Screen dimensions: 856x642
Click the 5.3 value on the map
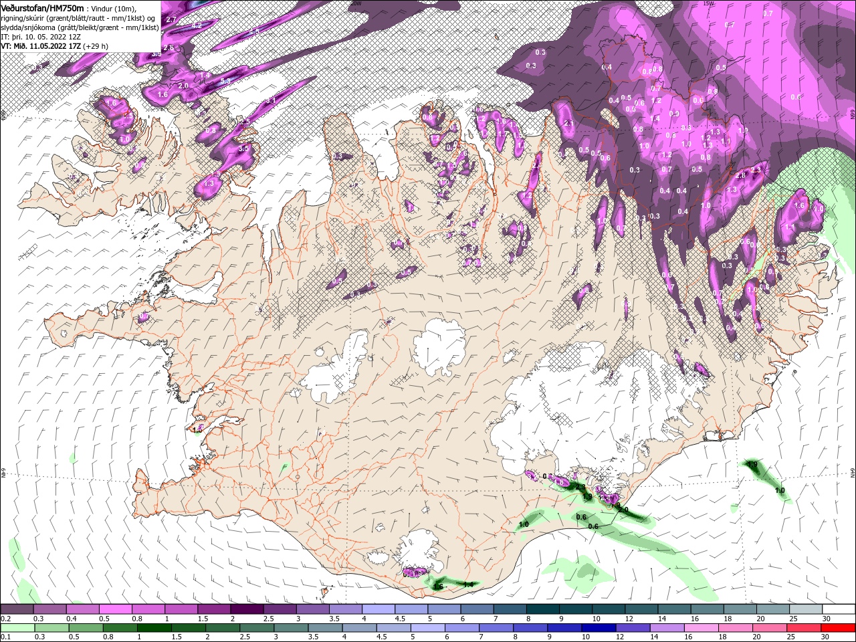click(x=225, y=81)
